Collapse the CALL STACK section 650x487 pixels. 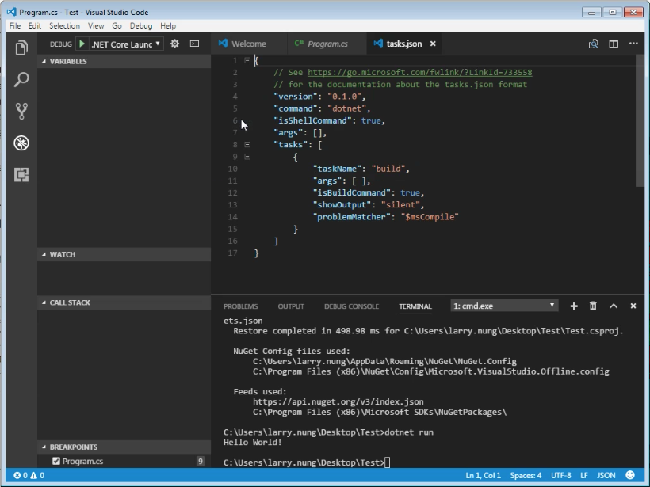44,302
